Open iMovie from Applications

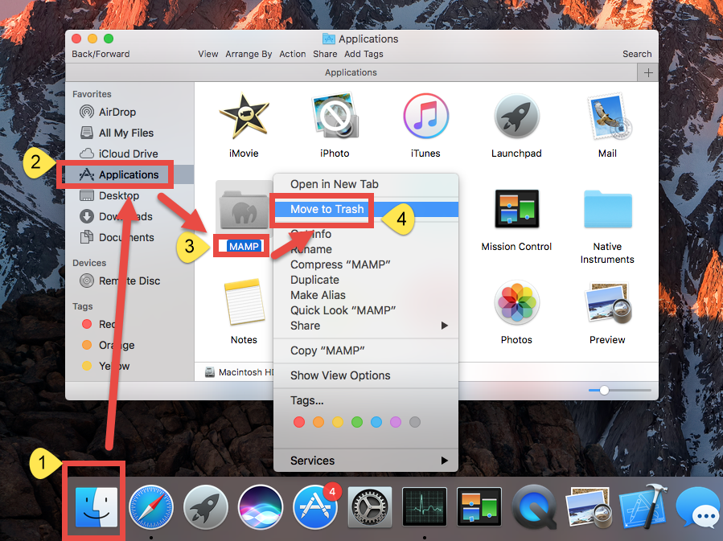[x=244, y=115]
